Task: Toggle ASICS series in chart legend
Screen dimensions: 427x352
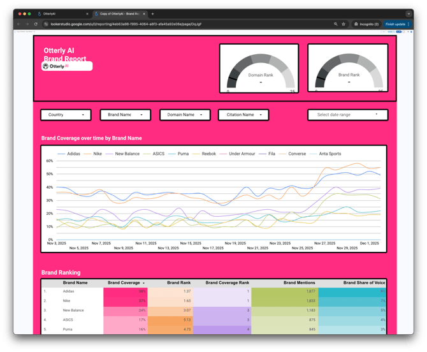Action: [x=154, y=154]
